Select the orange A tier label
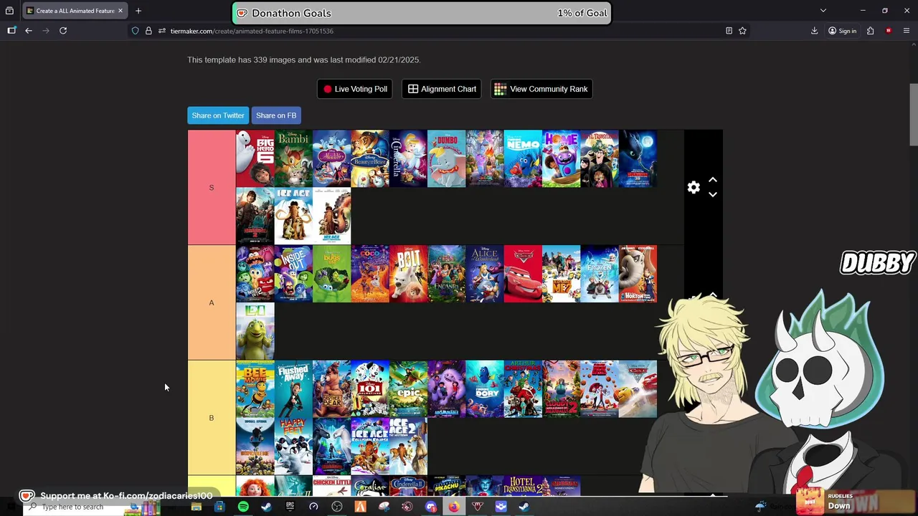Viewport: 918px width, 516px height. pyautogui.click(x=212, y=302)
